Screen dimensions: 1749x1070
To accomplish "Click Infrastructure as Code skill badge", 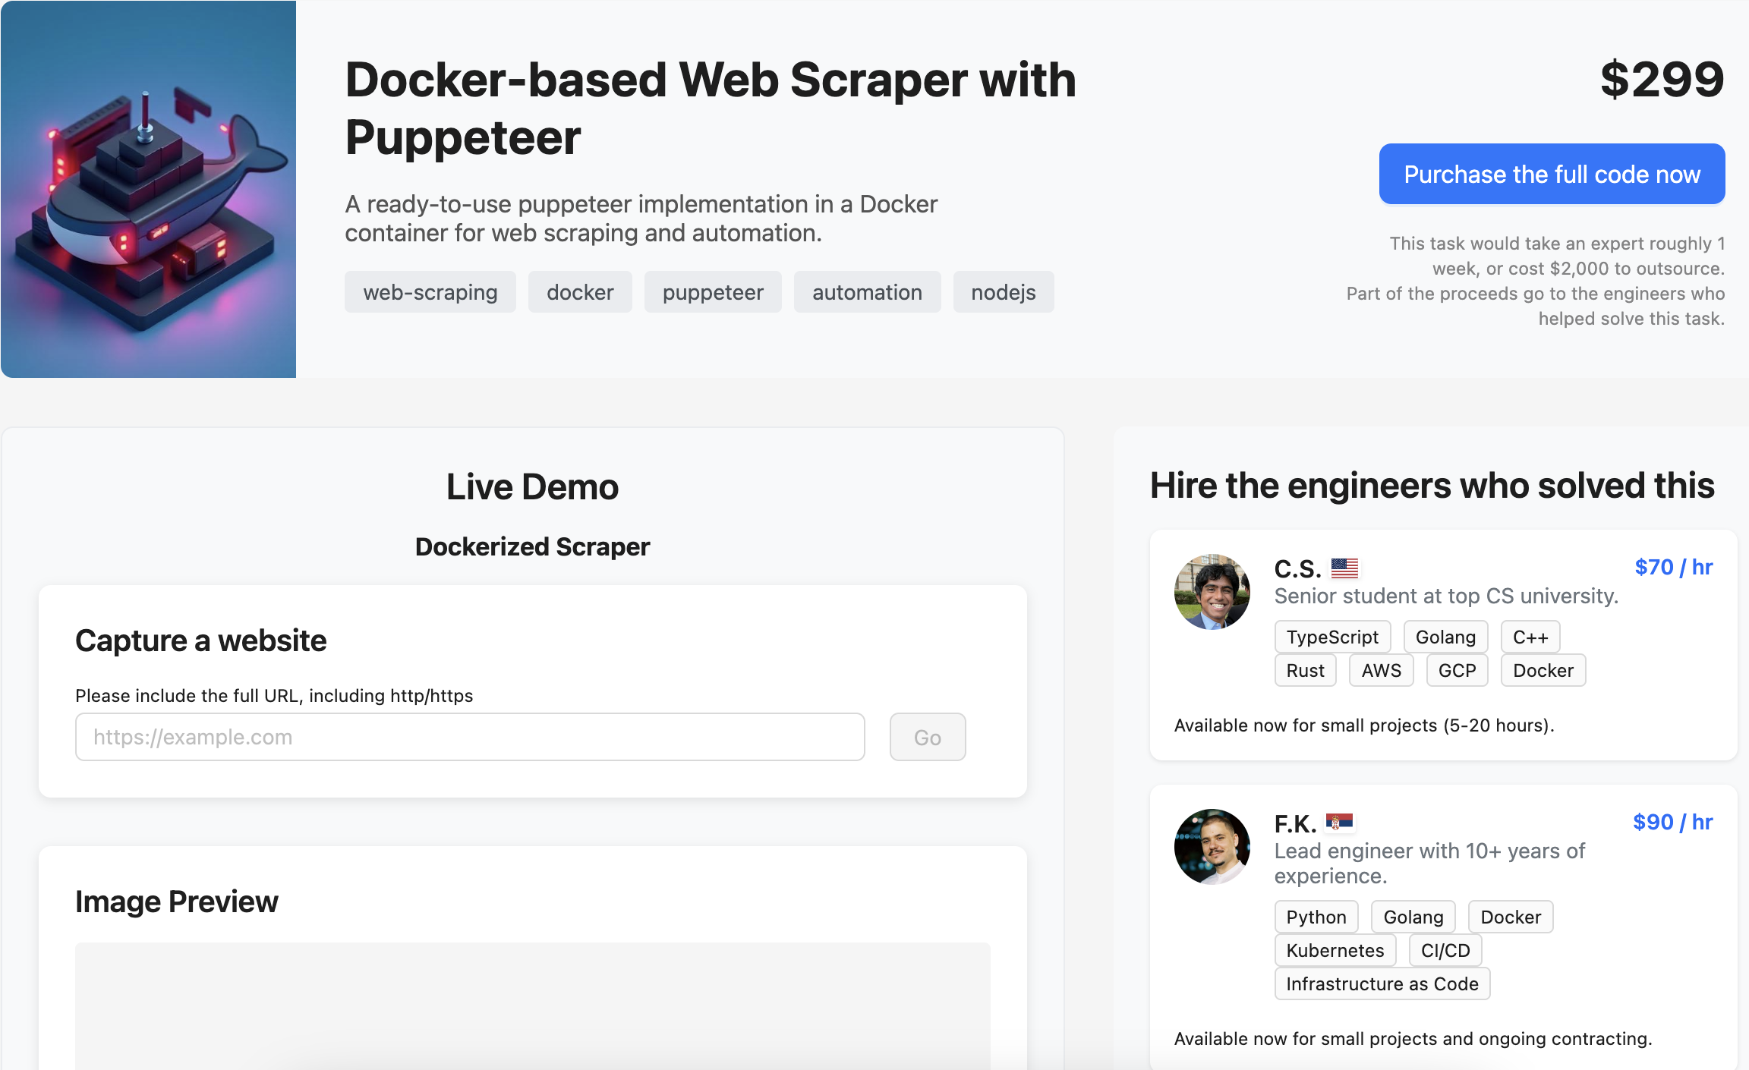I will click(x=1382, y=983).
